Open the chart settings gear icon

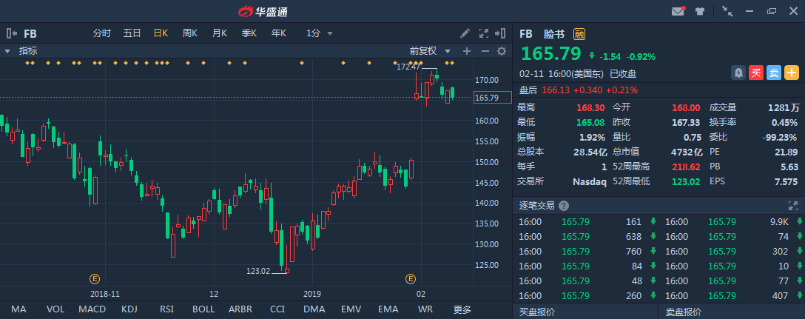click(501, 51)
